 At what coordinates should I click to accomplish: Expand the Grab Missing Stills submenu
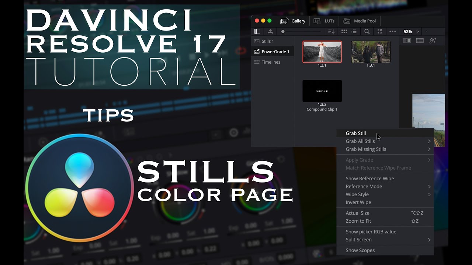point(385,149)
